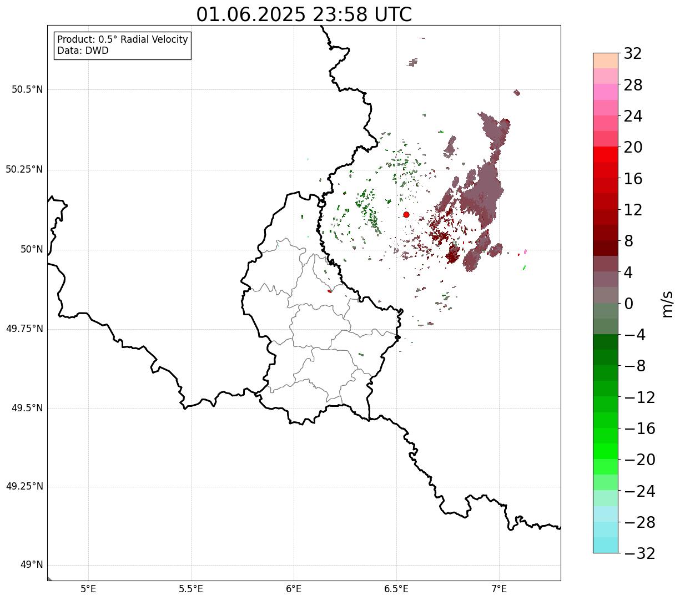The width and height of the screenshot is (680, 600).
Task: Click the colorbar label '24'
Action: 633,117
